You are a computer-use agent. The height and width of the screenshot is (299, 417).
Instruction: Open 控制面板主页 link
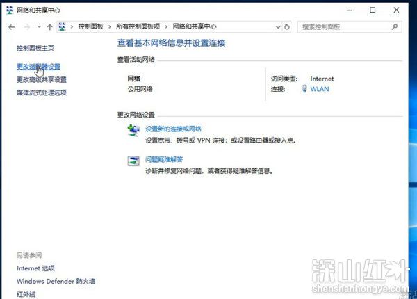pyautogui.click(x=35, y=48)
